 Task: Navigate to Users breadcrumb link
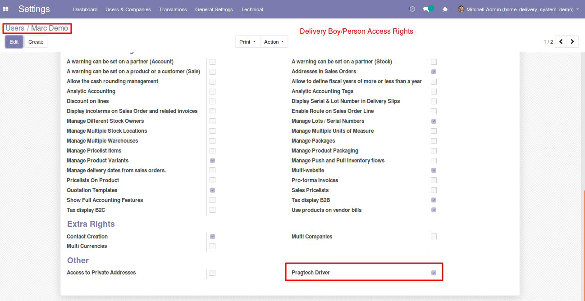(x=15, y=28)
